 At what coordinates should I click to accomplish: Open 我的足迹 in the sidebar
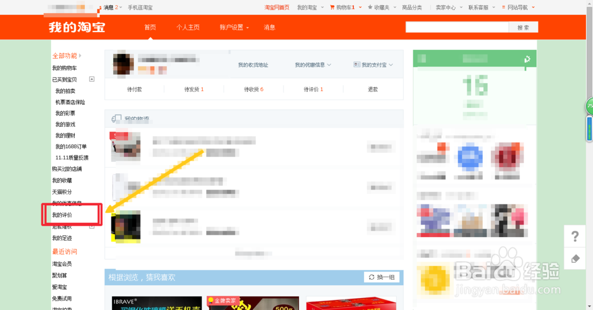(62, 238)
